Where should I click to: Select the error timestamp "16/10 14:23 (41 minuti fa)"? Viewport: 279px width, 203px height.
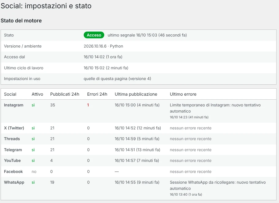(189, 117)
